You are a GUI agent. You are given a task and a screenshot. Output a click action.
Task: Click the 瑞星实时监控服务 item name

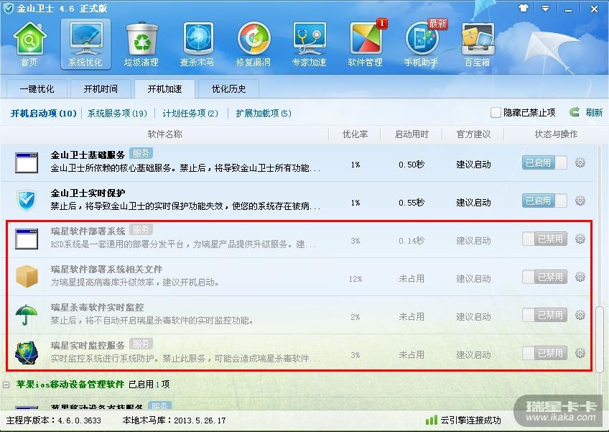(x=88, y=345)
